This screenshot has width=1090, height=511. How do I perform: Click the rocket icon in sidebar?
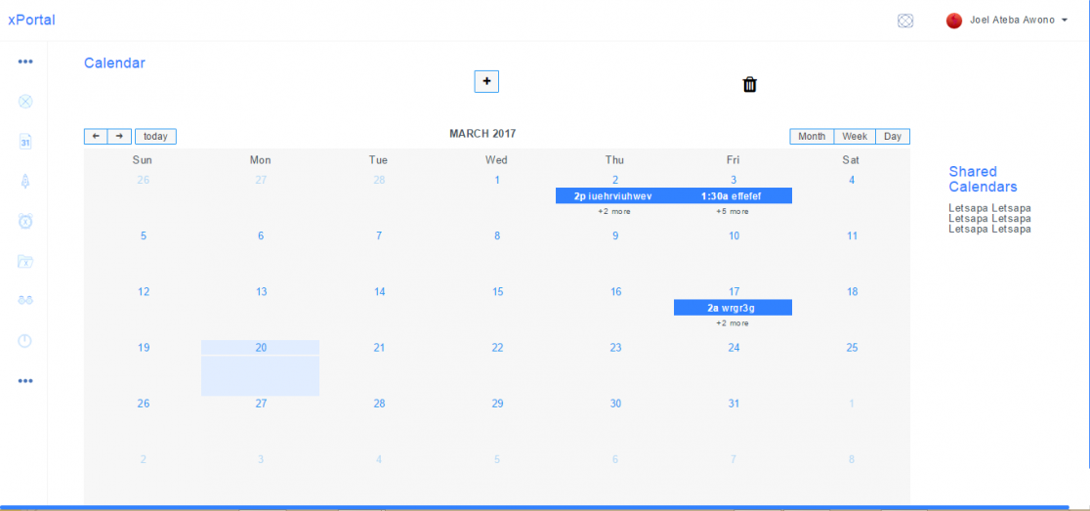[25, 181]
